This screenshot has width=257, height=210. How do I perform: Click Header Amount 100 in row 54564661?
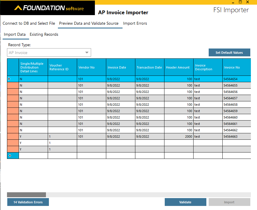point(179,124)
